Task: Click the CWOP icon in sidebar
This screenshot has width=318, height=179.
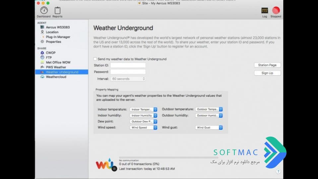Action: click(x=42, y=53)
